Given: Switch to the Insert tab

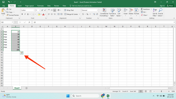Looking at the screenshot, I should click(x=20, y=6).
